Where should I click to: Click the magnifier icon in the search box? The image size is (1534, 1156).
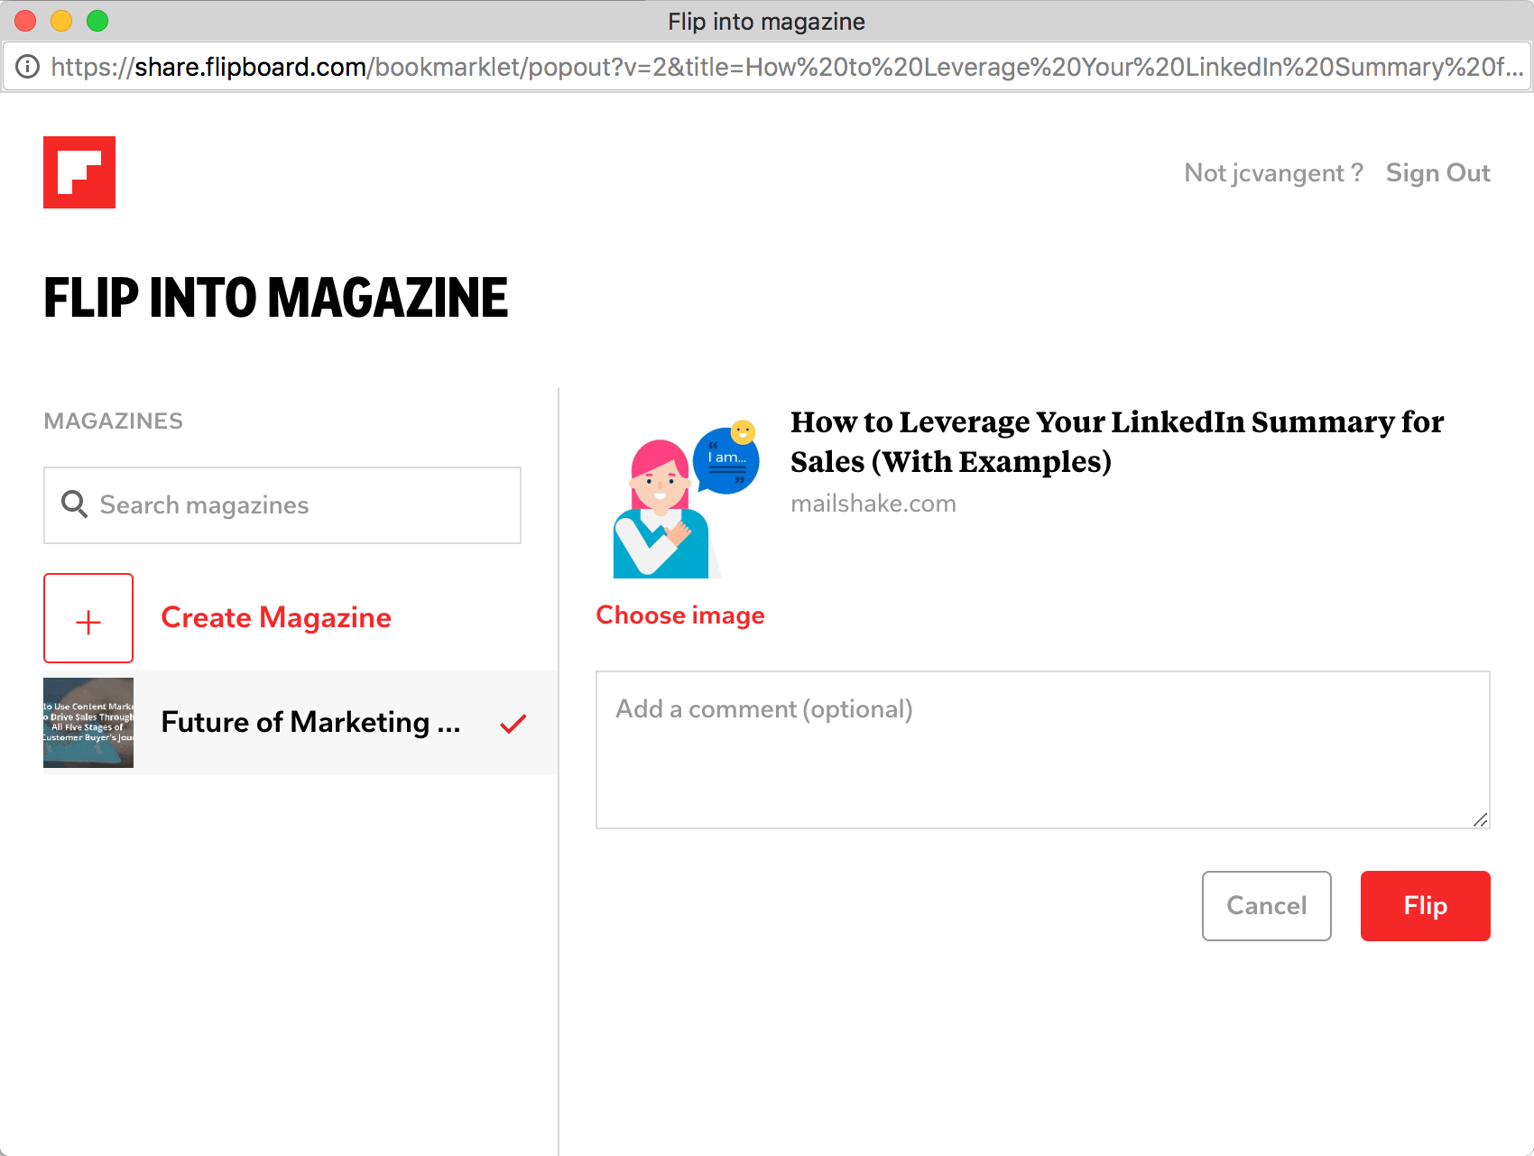[74, 504]
